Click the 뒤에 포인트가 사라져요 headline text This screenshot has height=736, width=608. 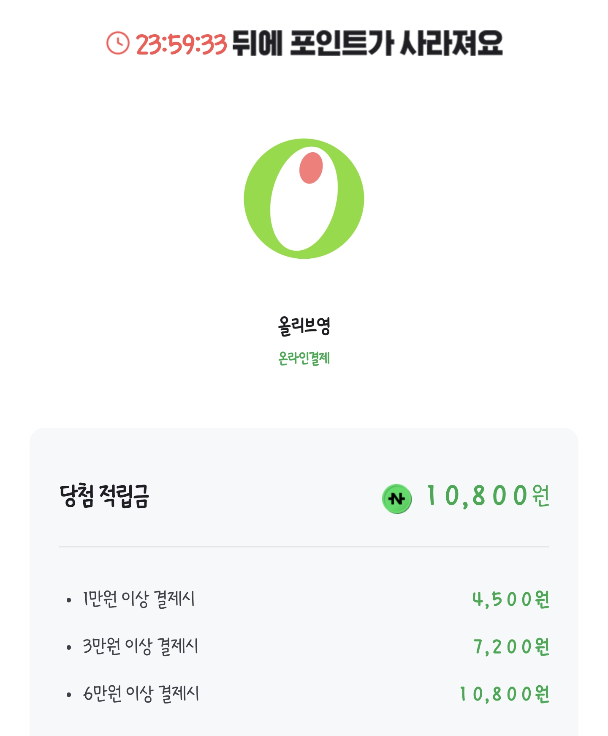tap(367, 44)
